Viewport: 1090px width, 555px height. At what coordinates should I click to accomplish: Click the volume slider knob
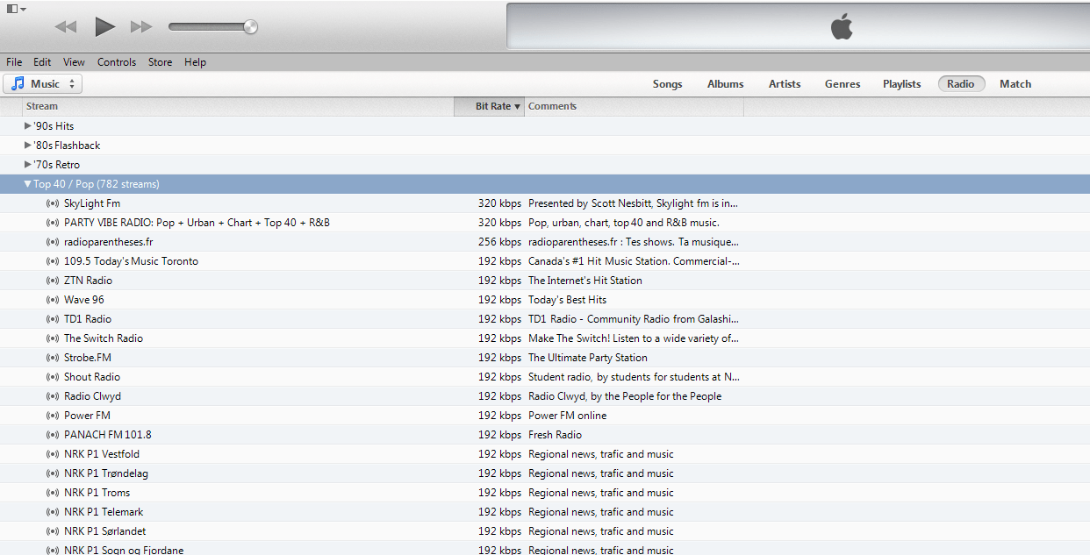coord(251,27)
